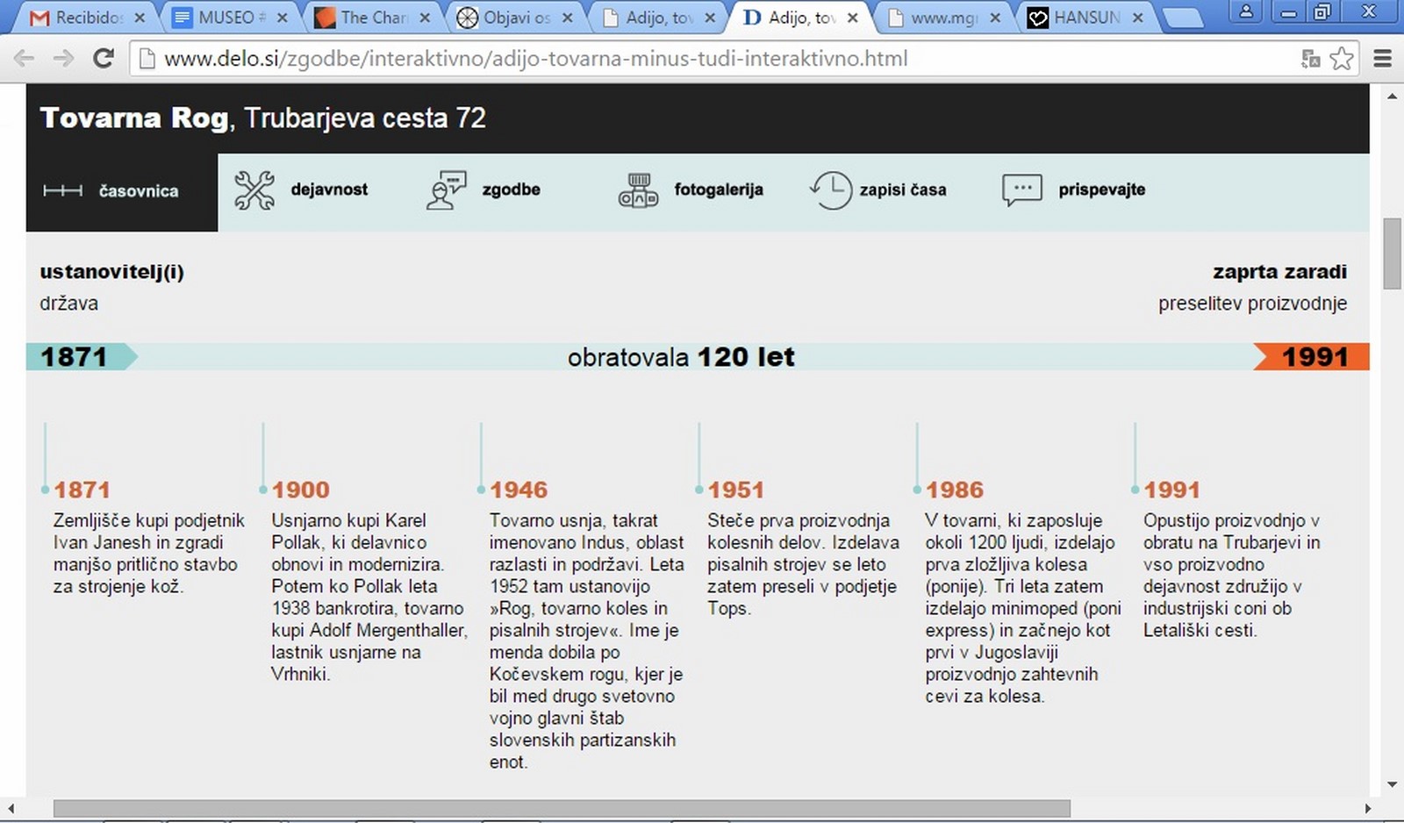Click the zapisi časa clock icon

[830, 190]
